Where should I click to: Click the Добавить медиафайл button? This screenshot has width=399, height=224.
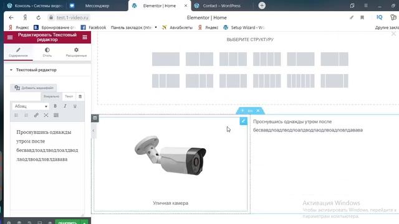34,88
